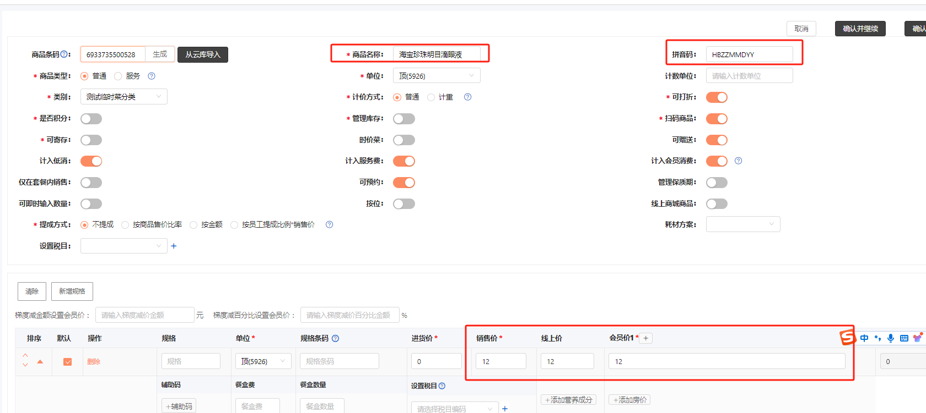Click plus icon next to 会员价1 header
Screen dimensions: 926x413
coord(645,338)
